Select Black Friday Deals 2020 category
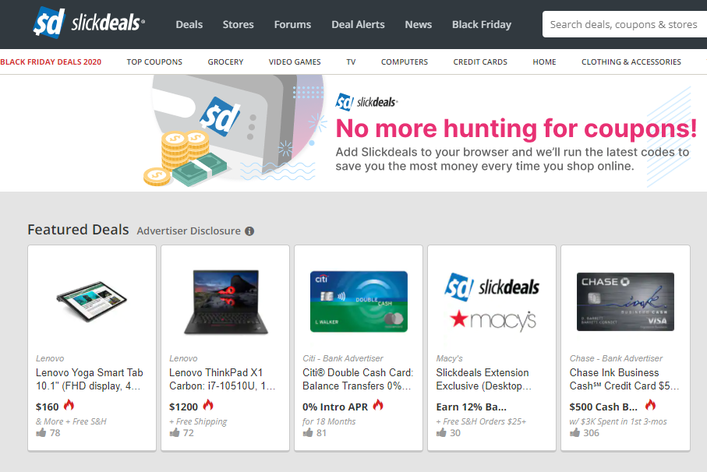This screenshot has width=707, height=472. click(51, 62)
